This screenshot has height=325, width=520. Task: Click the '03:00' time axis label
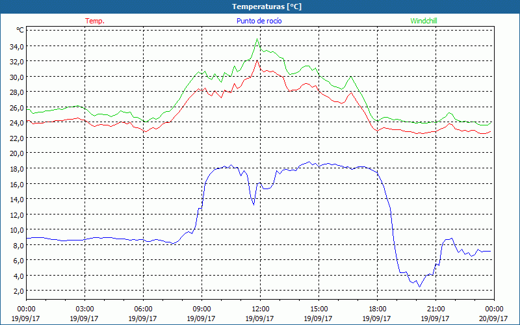click(84, 309)
